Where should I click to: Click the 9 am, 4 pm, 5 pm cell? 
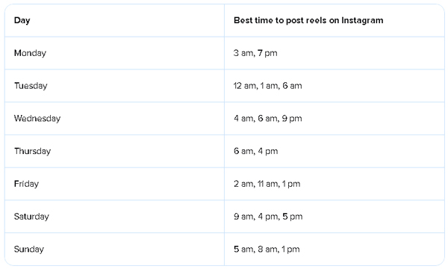coord(268,217)
